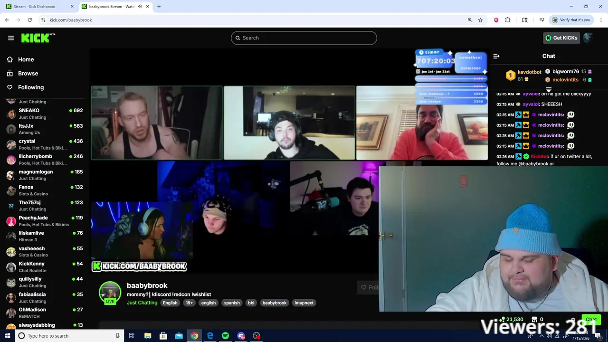The height and width of the screenshot is (342, 608).
Task: Open vasheeesh channel in sidebar
Action: point(45,251)
